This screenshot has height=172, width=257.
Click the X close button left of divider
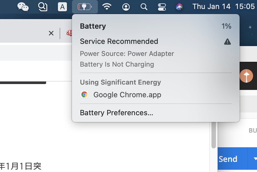pyautogui.click(x=51, y=33)
